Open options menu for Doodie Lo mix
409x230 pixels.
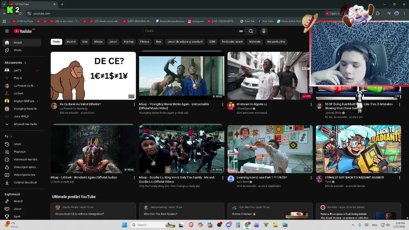pos(223,178)
